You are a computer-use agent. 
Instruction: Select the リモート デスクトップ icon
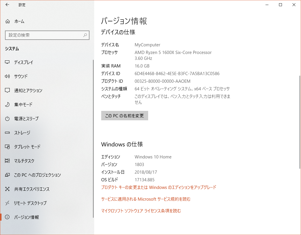pyautogui.click(x=7, y=203)
